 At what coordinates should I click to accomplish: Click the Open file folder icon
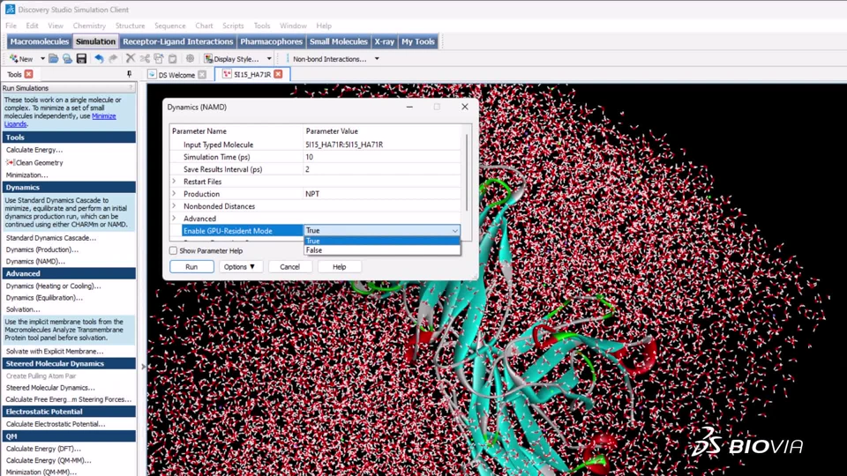pos(54,59)
